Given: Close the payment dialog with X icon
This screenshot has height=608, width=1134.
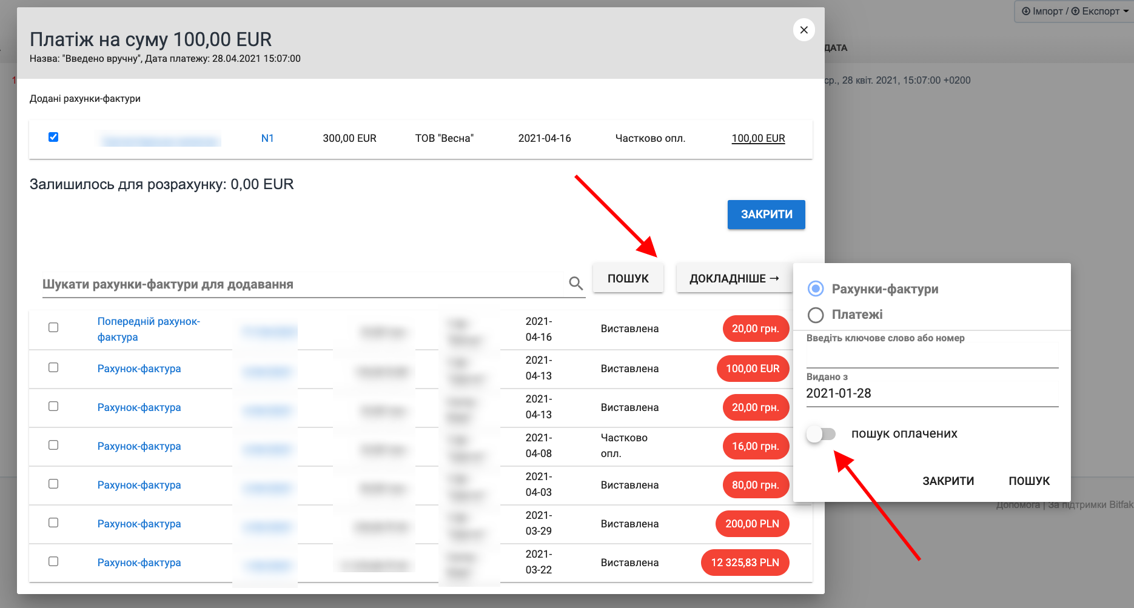Looking at the screenshot, I should coord(804,30).
